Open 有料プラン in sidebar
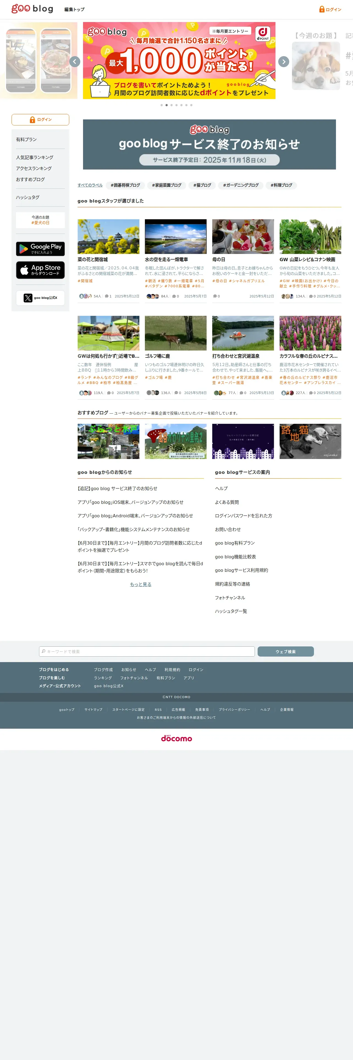Image resolution: width=353 pixels, height=1060 pixels. pos(26,140)
